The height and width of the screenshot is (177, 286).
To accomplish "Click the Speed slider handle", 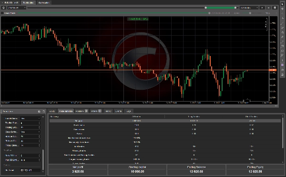I will tap(250, 13).
